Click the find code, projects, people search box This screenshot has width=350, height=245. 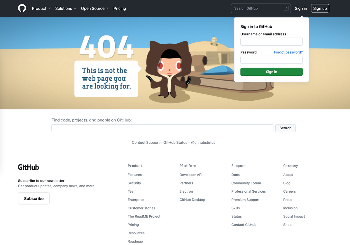pyautogui.click(x=162, y=128)
